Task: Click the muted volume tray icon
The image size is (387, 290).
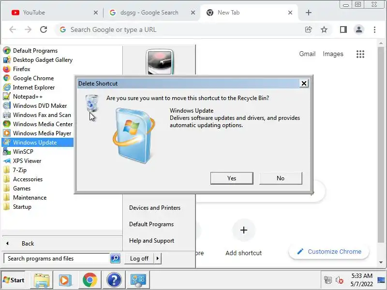Action: (x=340, y=280)
